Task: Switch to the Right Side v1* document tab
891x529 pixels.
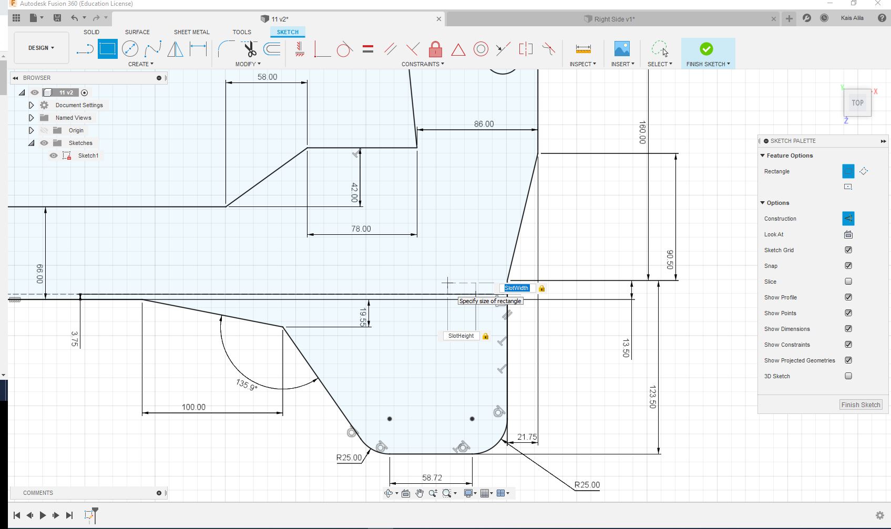Action: pyautogui.click(x=613, y=19)
